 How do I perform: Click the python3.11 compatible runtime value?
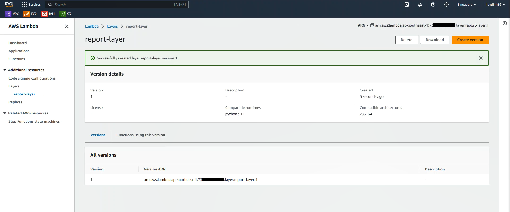click(235, 114)
